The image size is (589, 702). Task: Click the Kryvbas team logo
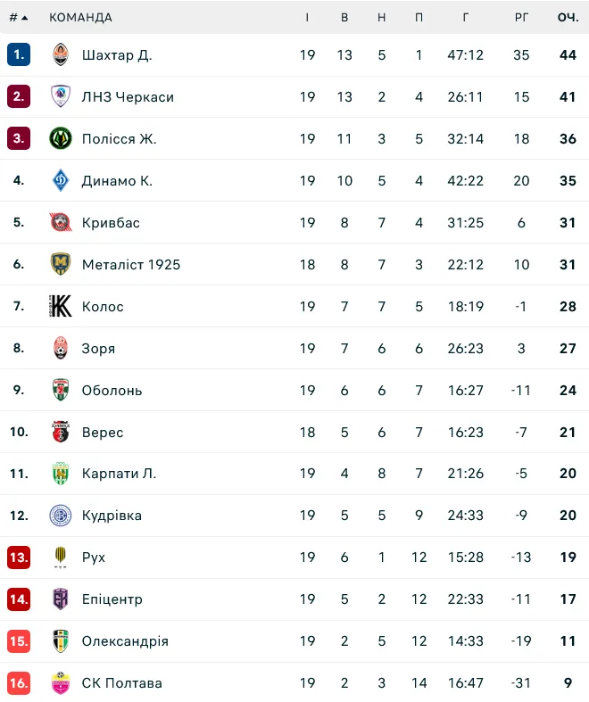click(61, 223)
